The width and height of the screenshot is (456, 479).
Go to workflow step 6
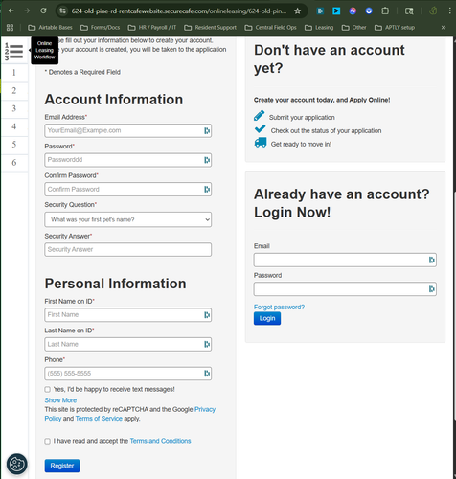(14, 163)
